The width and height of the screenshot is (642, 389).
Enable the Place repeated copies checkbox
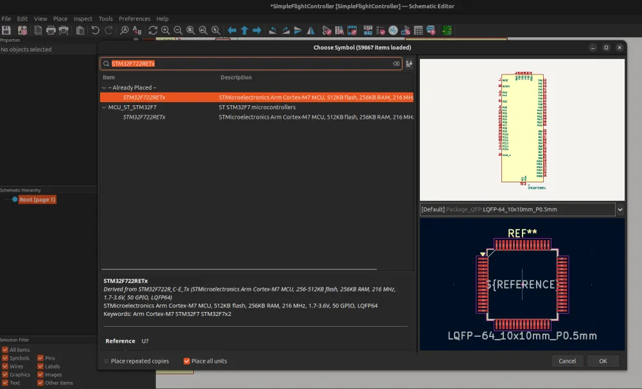pyautogui.click(x=107, y=361)
